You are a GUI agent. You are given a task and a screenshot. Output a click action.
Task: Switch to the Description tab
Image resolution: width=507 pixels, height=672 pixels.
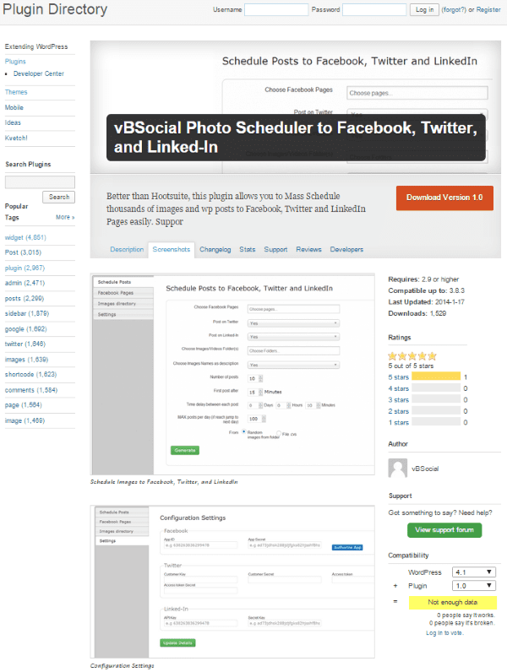(x=127, y=250)
